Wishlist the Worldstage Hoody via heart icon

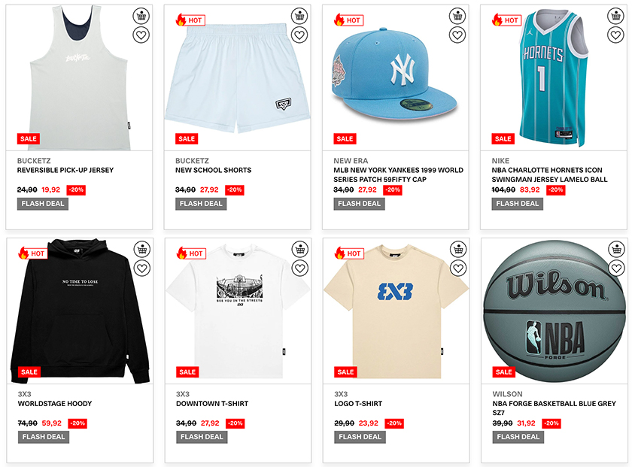tap(142, 268)
